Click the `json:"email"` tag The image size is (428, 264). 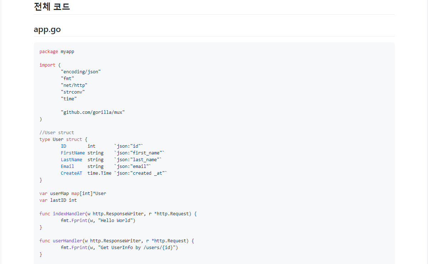(x=133, y=167)
